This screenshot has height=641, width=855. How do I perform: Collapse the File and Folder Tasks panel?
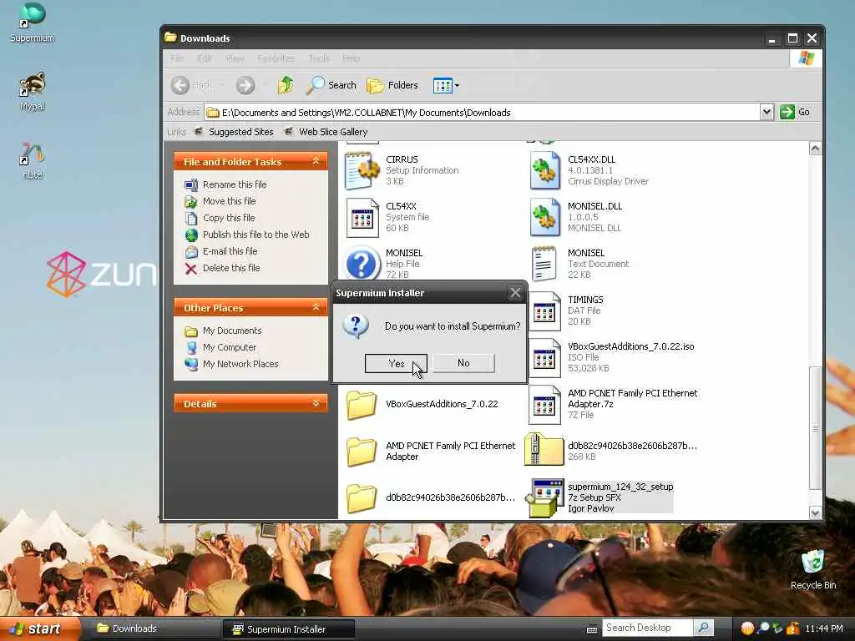coord(316,161)
